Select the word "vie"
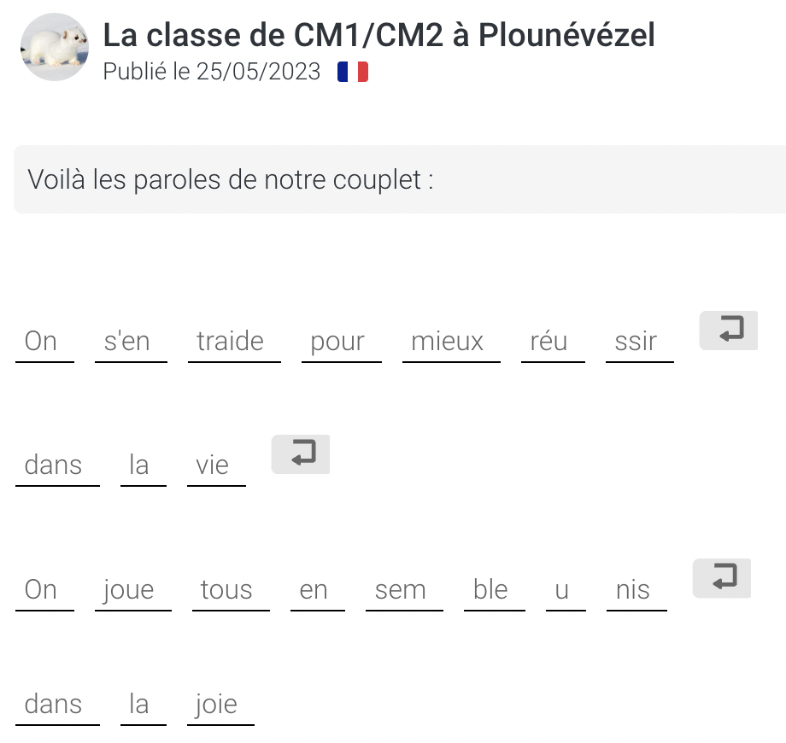The image size is (786, 743). click(212, 465)
